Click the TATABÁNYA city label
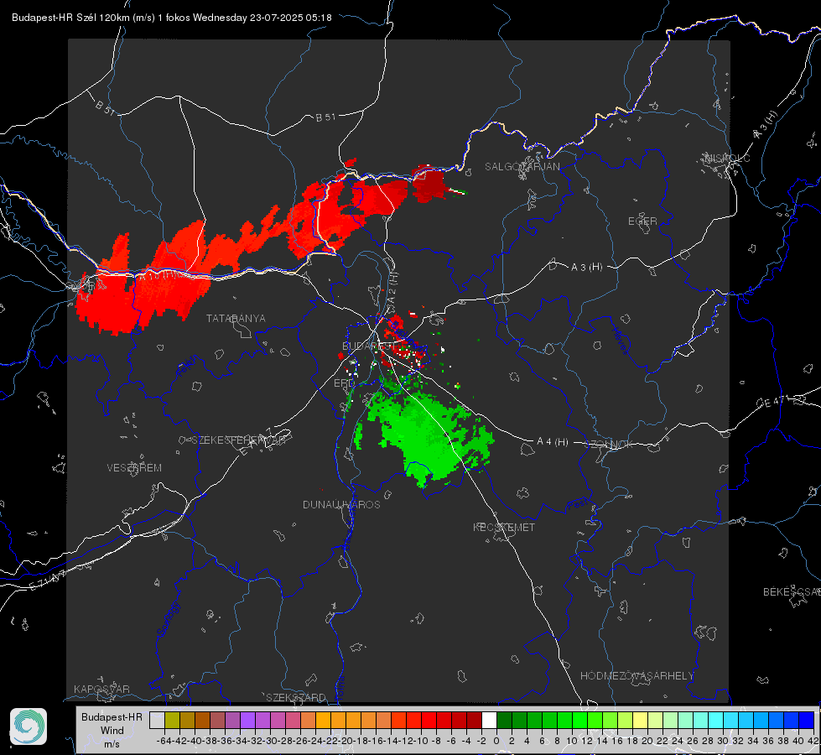Image resolution: width=821 pixels, height=755 pixels. (236, 318)
